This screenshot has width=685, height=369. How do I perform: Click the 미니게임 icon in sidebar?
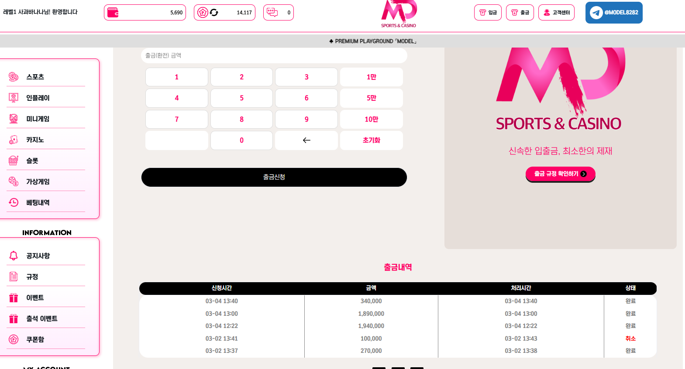tap(14, 119)
